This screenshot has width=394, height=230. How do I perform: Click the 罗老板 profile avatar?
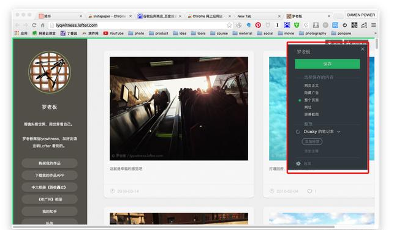[50, 72]
